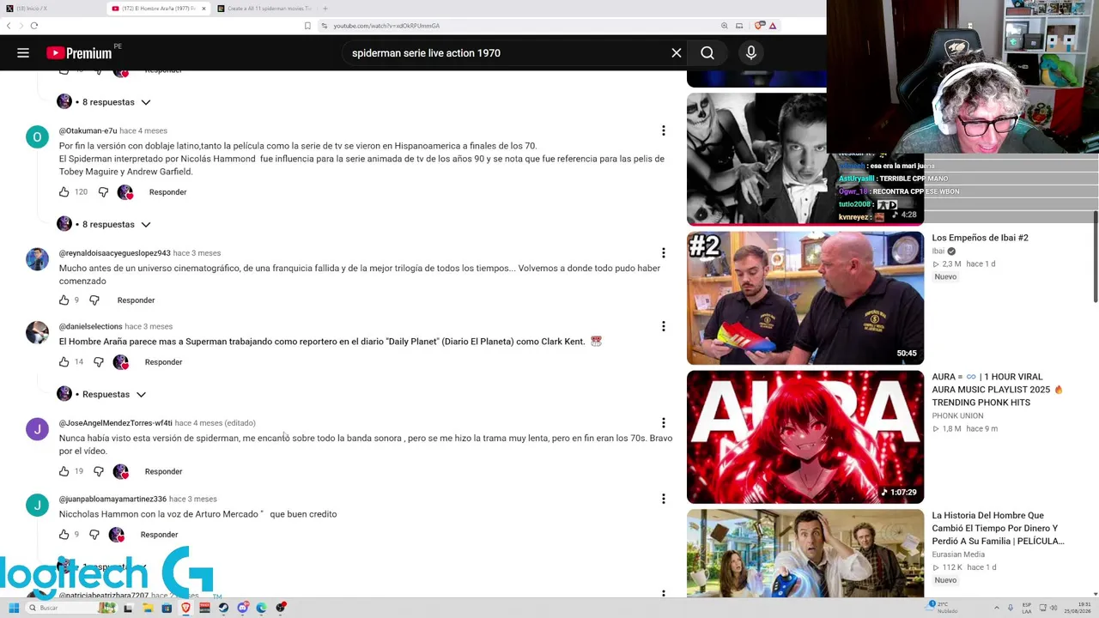Open options for @JoseAngelMendezTorres-wf4ti comment
1099x618 pixels.
663,423
